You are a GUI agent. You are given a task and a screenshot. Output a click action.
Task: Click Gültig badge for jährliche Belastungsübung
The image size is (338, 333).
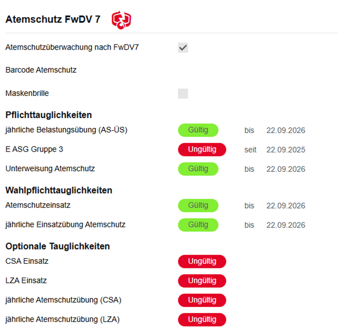point(198,130)
